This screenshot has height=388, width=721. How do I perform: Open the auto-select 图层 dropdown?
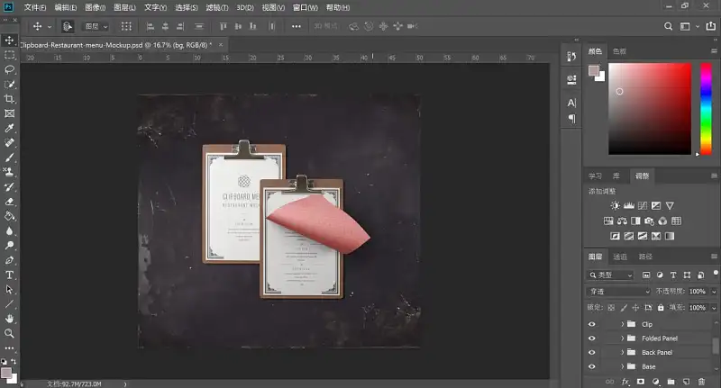point(96,27)
